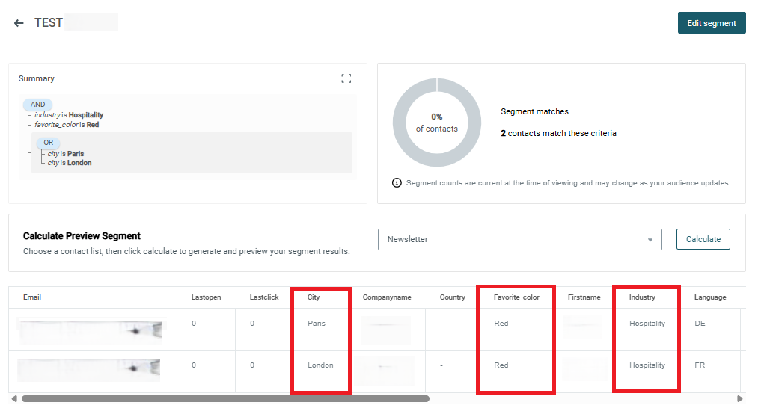Click the Hospitality cell in the FR row
The width and height of the screenshot is (761, 417).
tap(647, 365)
